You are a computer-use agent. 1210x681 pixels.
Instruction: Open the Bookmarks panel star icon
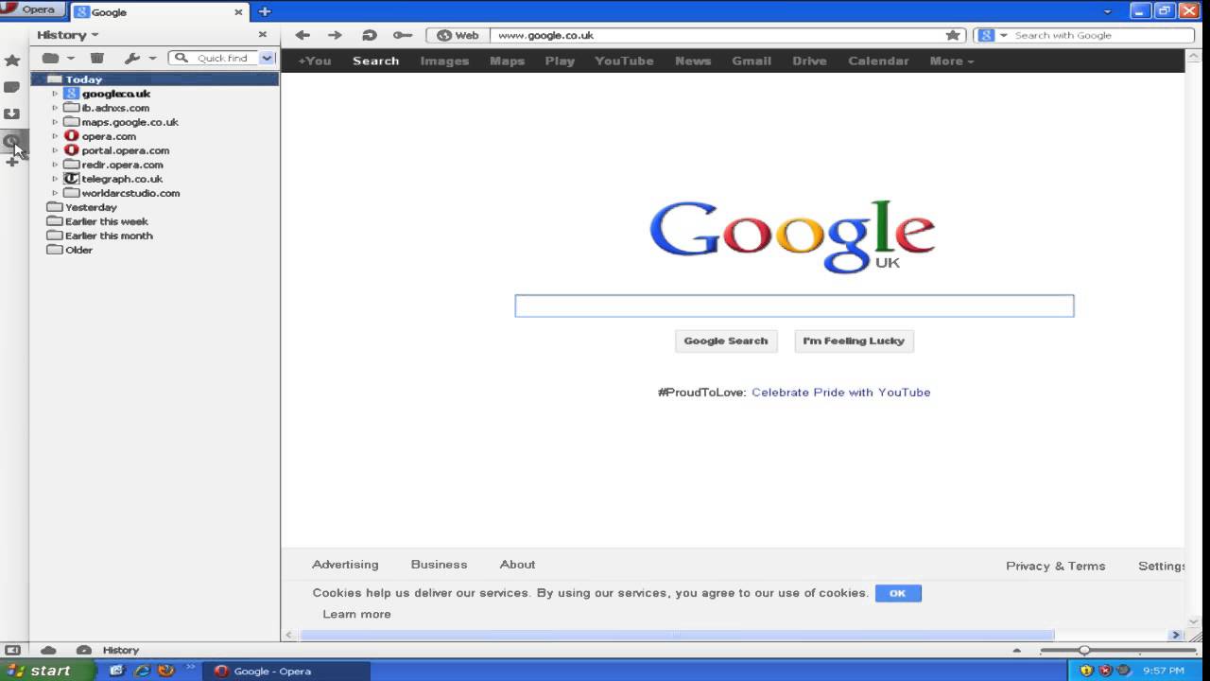click(12, 61)
